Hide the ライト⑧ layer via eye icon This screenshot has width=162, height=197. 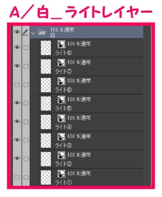[x=17, y=47]
